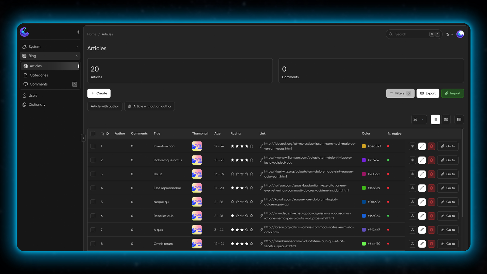
Task: Open table column settings icon
Action: tap(459, 119)
